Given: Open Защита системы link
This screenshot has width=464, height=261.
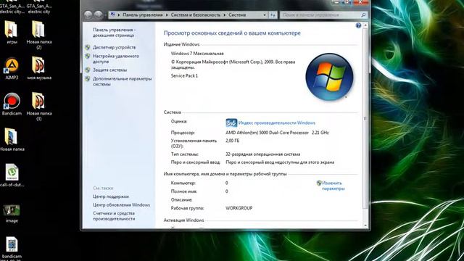Looking at the screenshot, I should [x=109, y=70].
